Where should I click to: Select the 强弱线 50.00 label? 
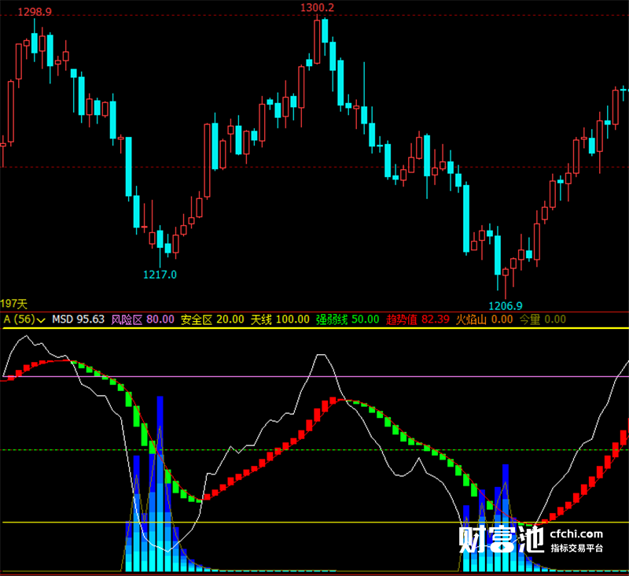[348, 319]
